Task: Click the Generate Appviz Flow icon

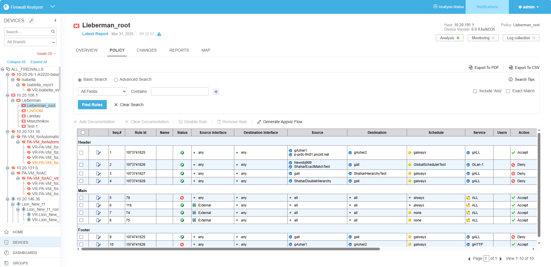Action: click(259, 122)
